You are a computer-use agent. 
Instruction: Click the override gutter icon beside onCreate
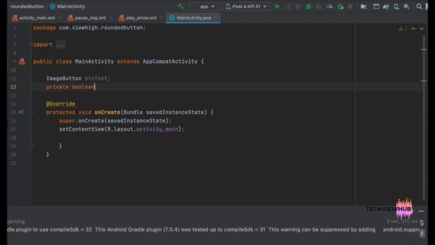pos(21,112)
